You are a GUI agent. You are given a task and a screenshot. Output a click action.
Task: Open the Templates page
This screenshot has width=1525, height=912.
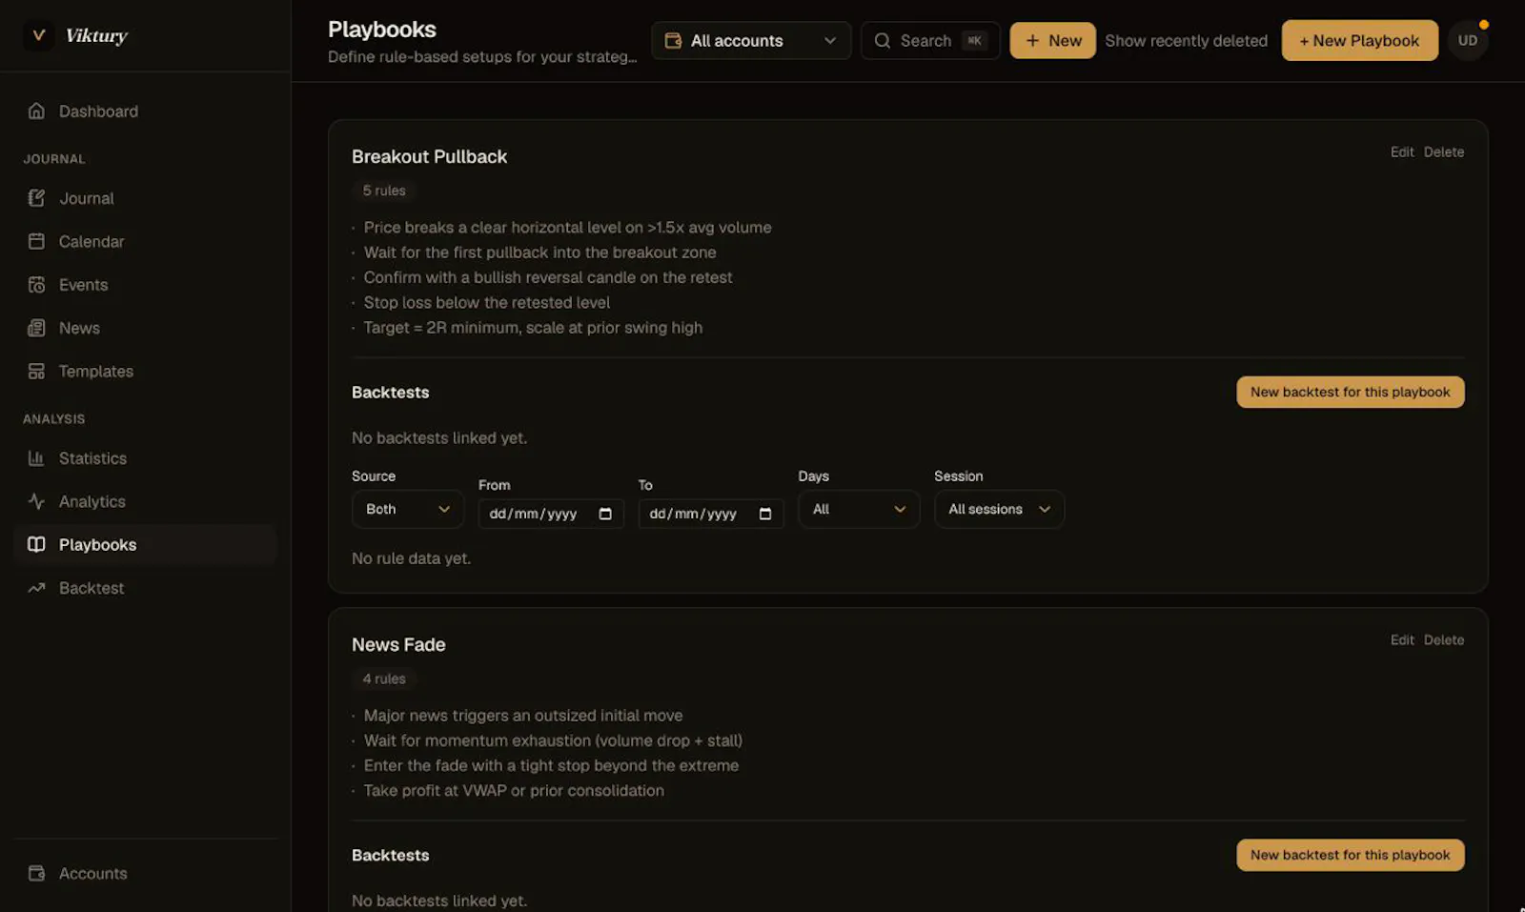[x=145, y=372]
